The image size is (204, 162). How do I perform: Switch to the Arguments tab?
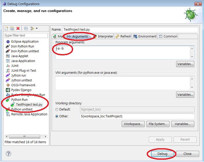tap(78, 36)
